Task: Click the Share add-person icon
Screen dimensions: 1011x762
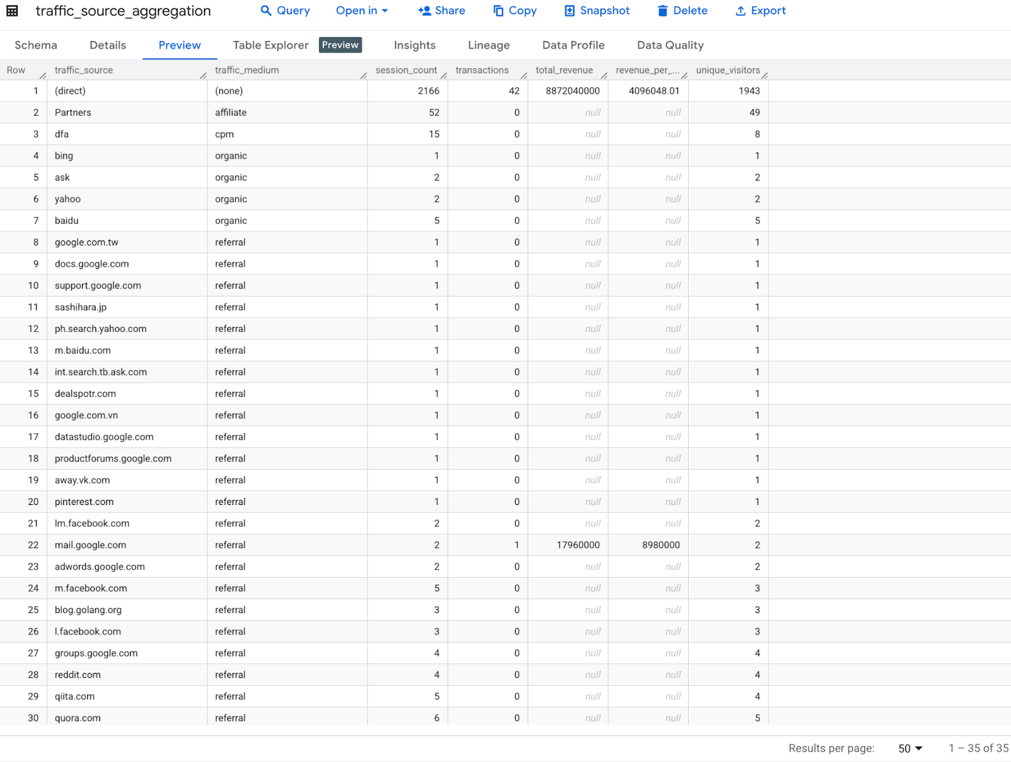Action: tap(425, 11)
